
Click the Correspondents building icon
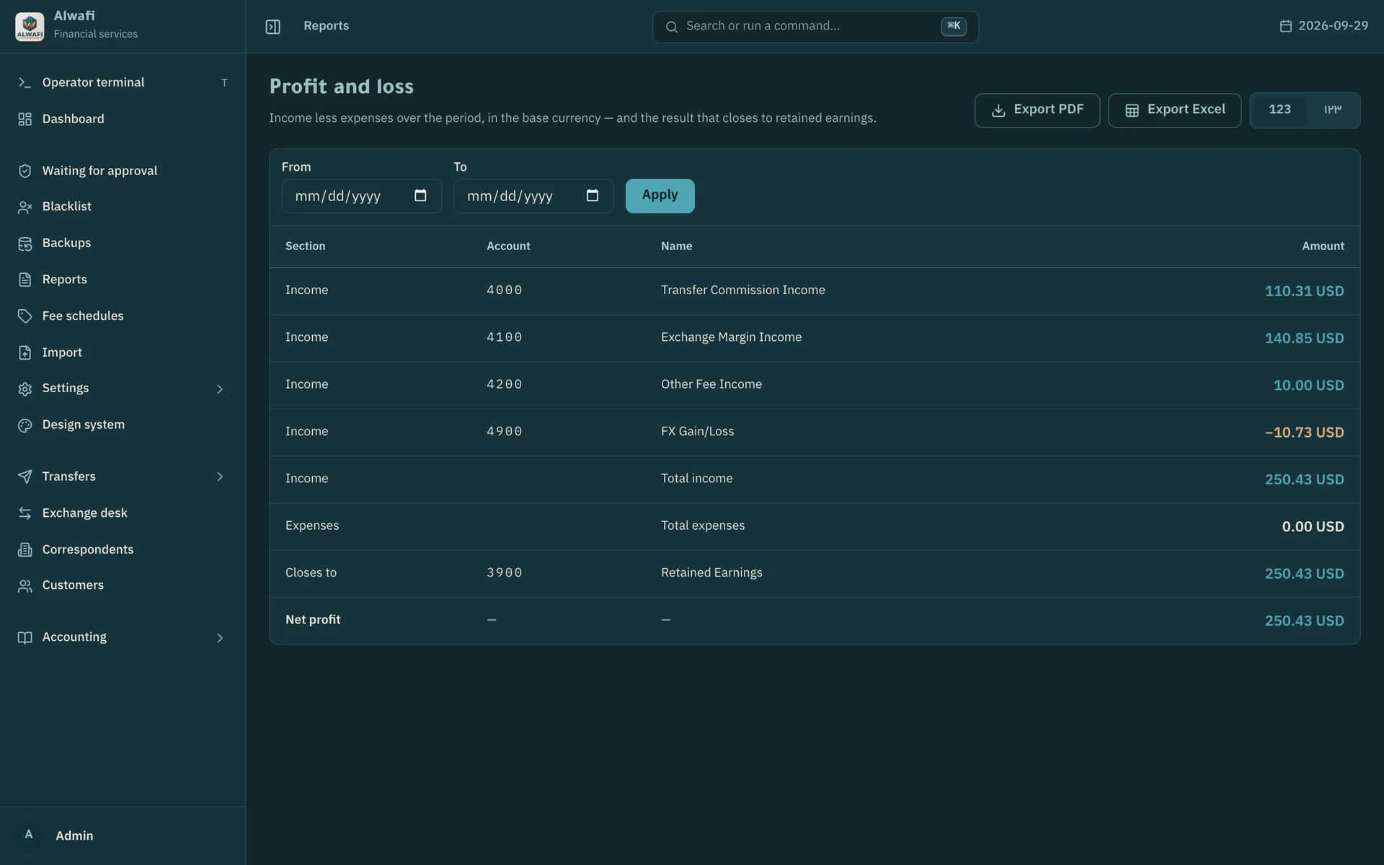click(25, 550)
